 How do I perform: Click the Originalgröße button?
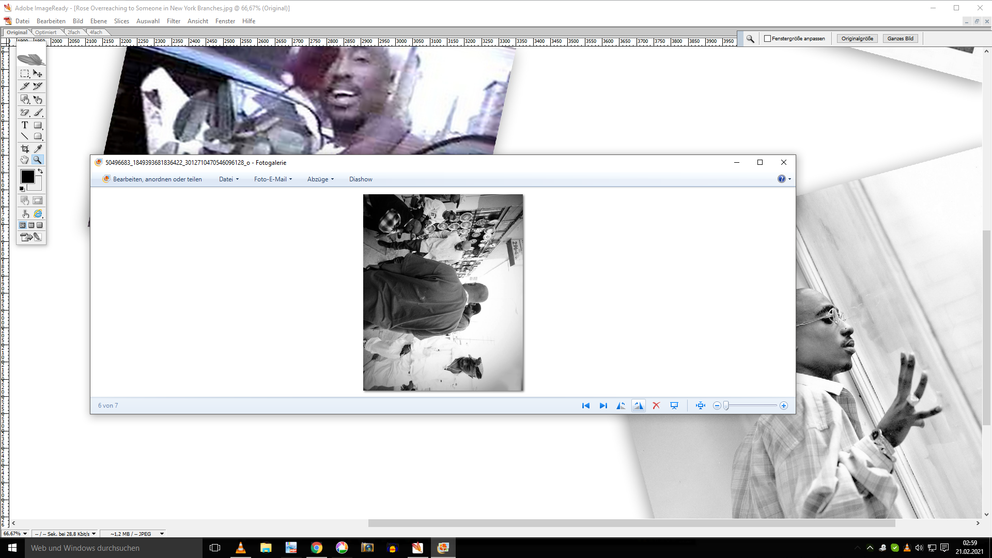(x=857, y=39)
